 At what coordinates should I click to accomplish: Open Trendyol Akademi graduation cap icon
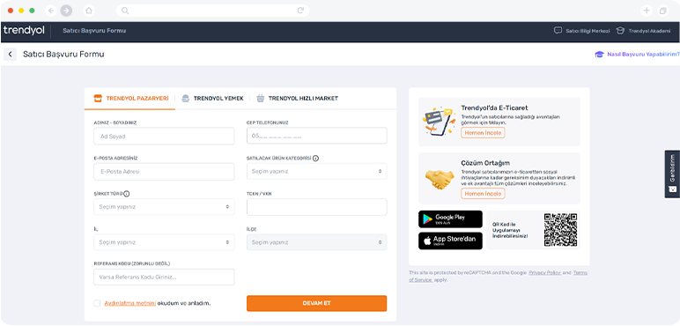[620, 31]
